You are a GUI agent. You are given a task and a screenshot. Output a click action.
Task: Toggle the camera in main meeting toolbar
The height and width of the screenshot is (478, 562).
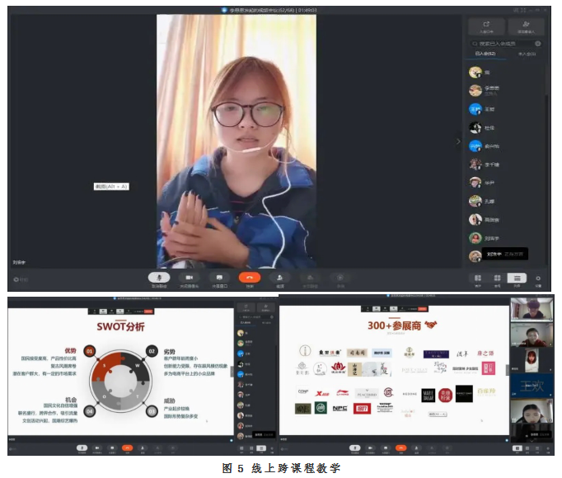pyautogui.click(x=189, y=278)
